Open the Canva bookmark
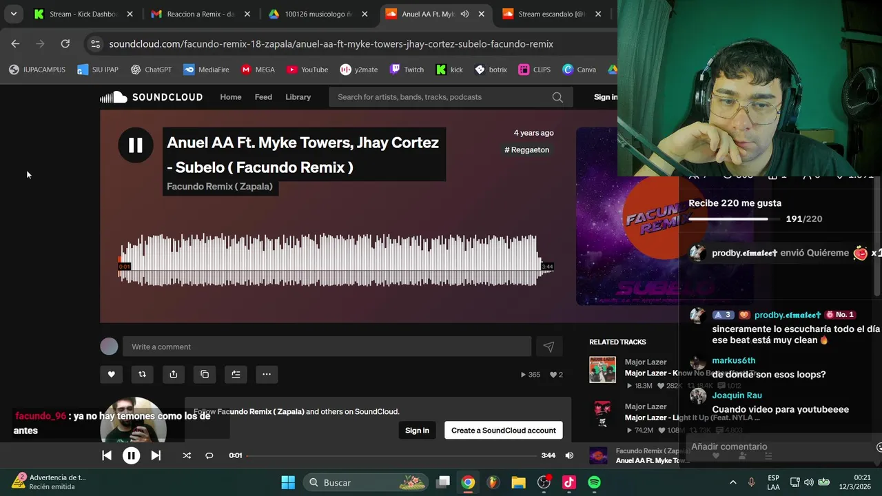Screen dimensions: 882x496 (x=580, y=70)
